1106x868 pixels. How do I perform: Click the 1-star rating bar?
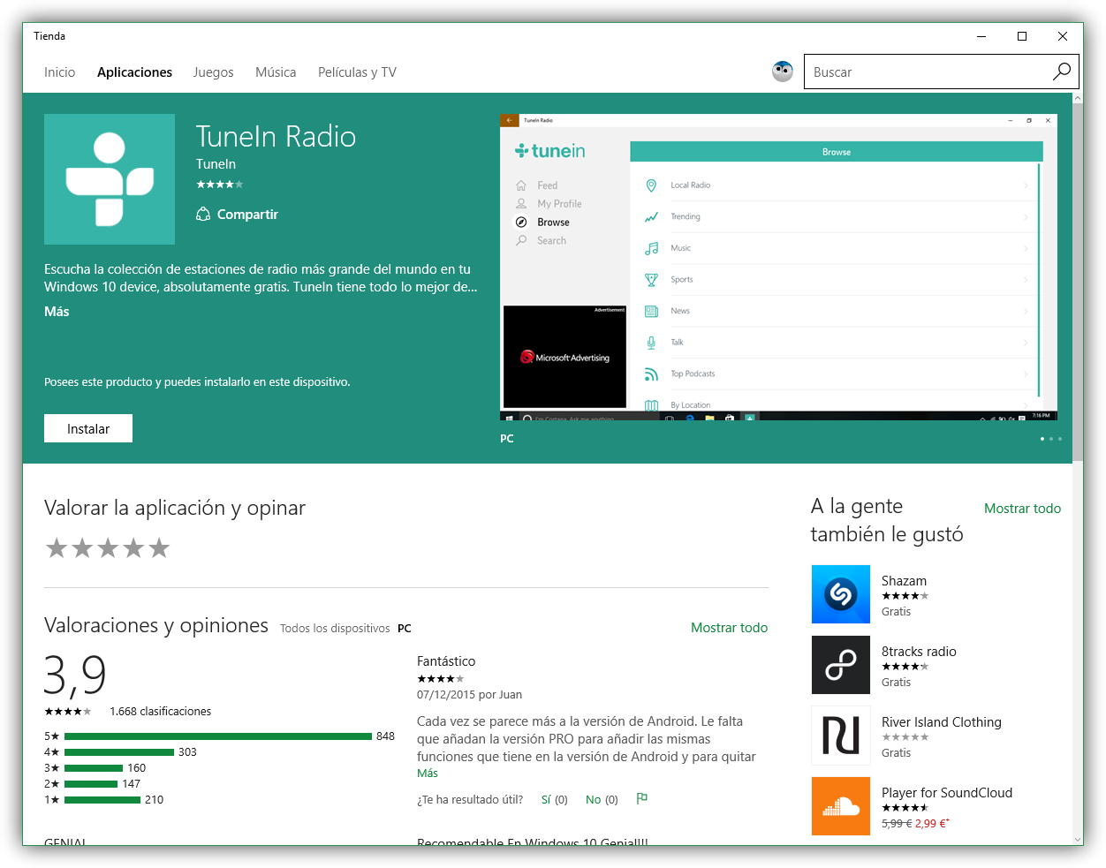(x=102, y=800)
